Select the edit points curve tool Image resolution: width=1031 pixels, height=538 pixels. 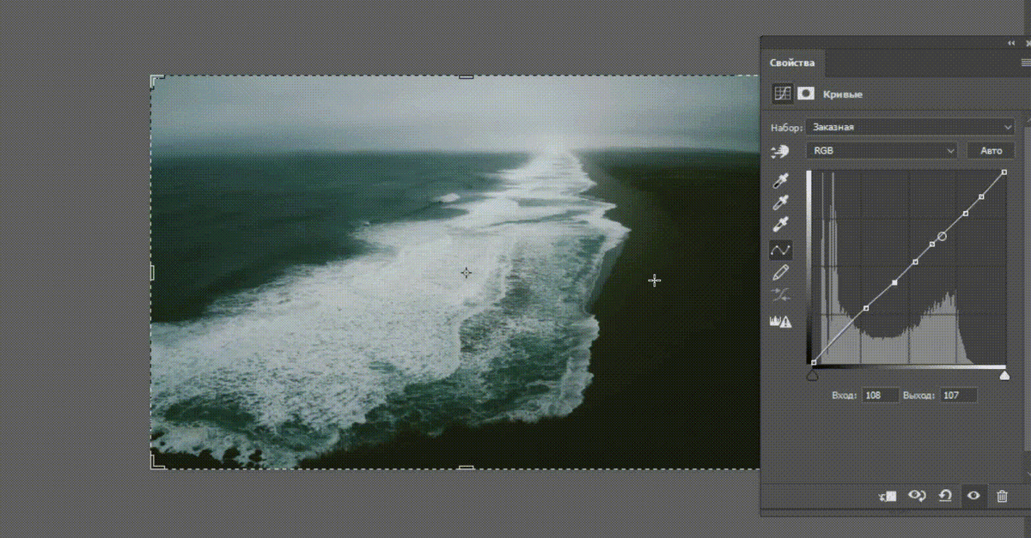coord(781,251)
